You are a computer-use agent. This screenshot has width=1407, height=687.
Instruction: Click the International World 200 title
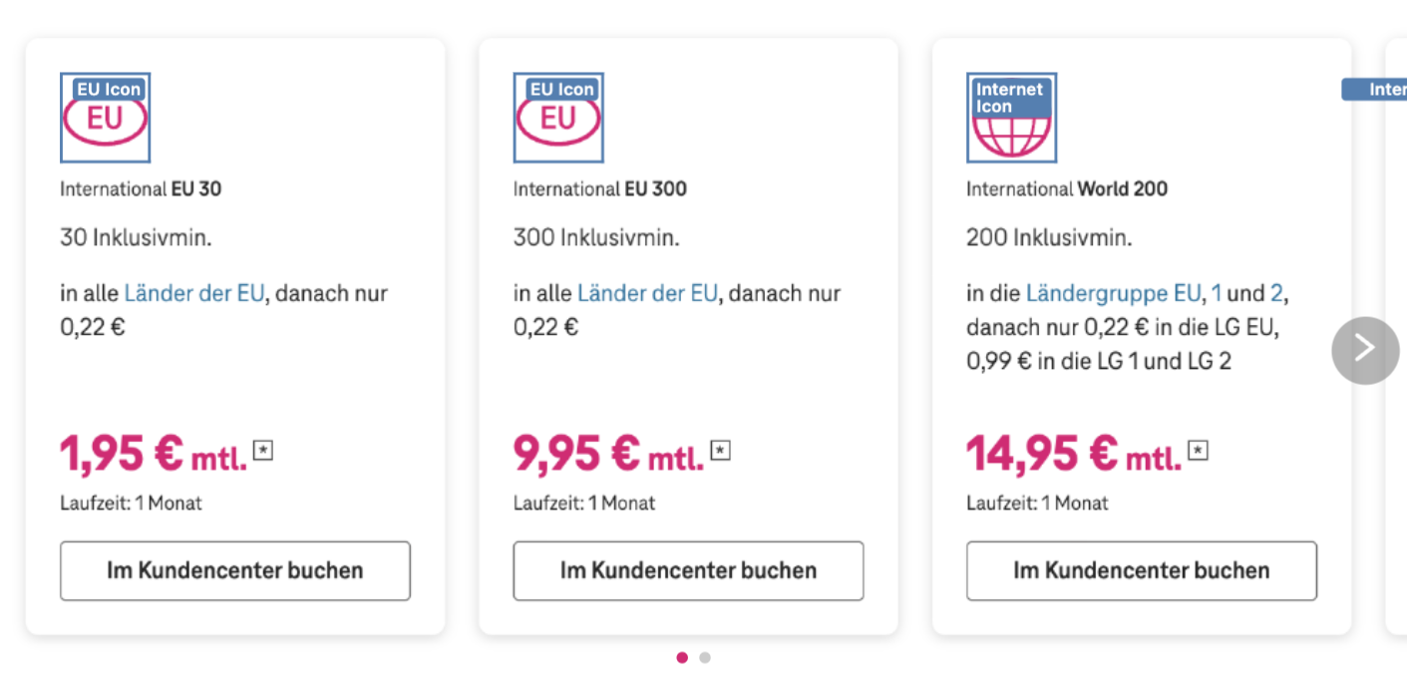1067,188
